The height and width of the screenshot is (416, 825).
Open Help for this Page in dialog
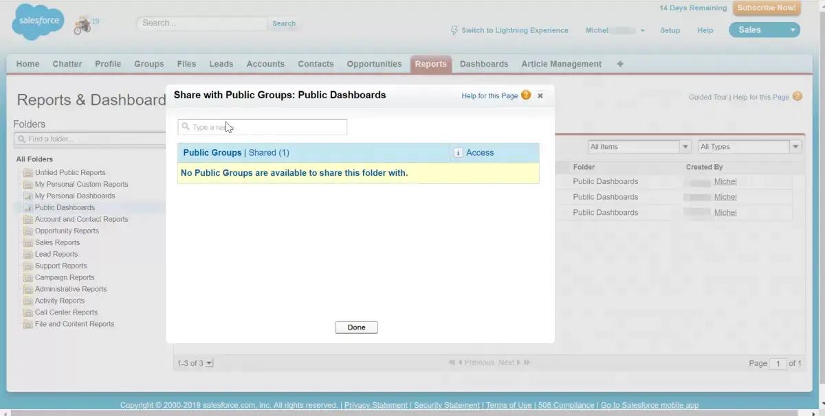[489, 96]
